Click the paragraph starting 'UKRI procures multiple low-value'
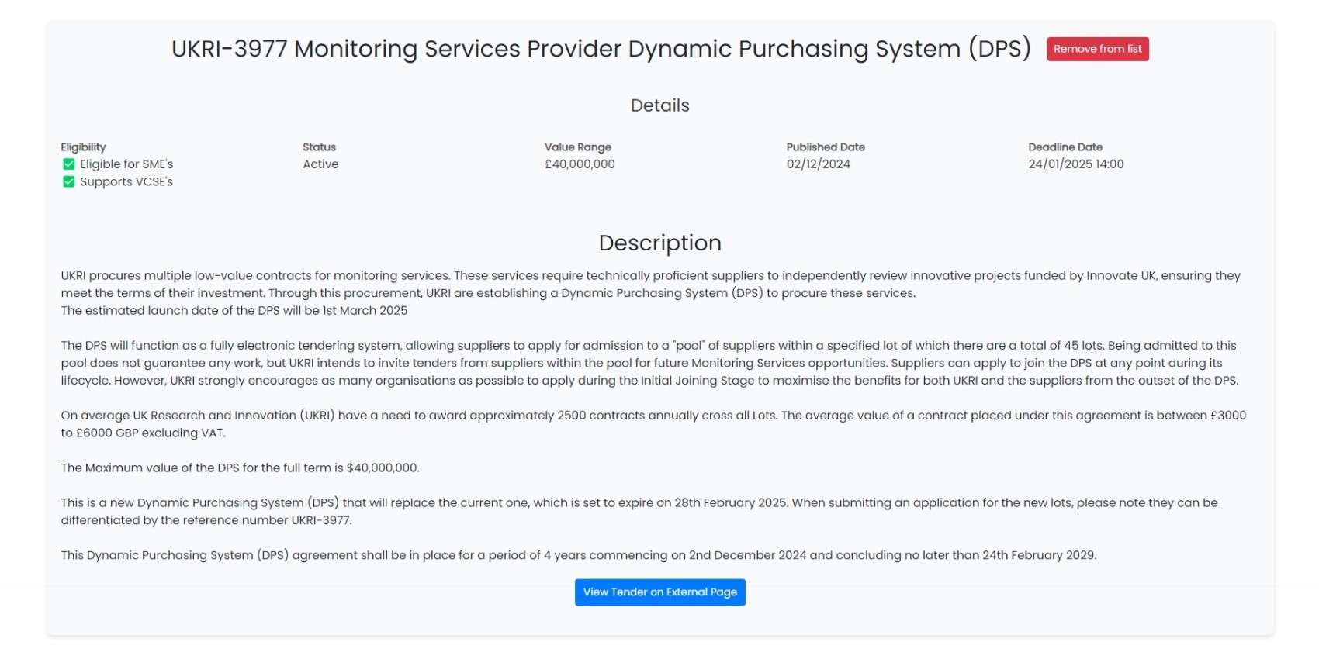 click(651, 285)
